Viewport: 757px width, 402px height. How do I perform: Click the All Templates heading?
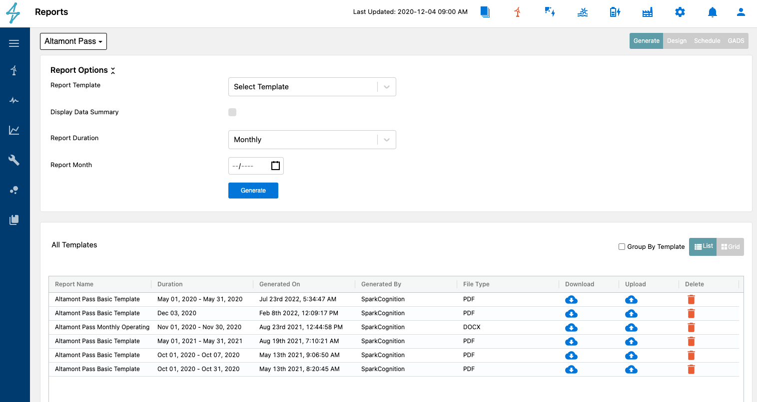click(x=74, y=245)
